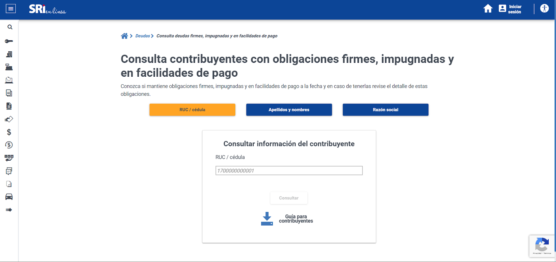The height and width of the screenshot is (262, 556).
Task: Click heading 'Consultar información del contribuyente'
Action: [x=289, y=144]
